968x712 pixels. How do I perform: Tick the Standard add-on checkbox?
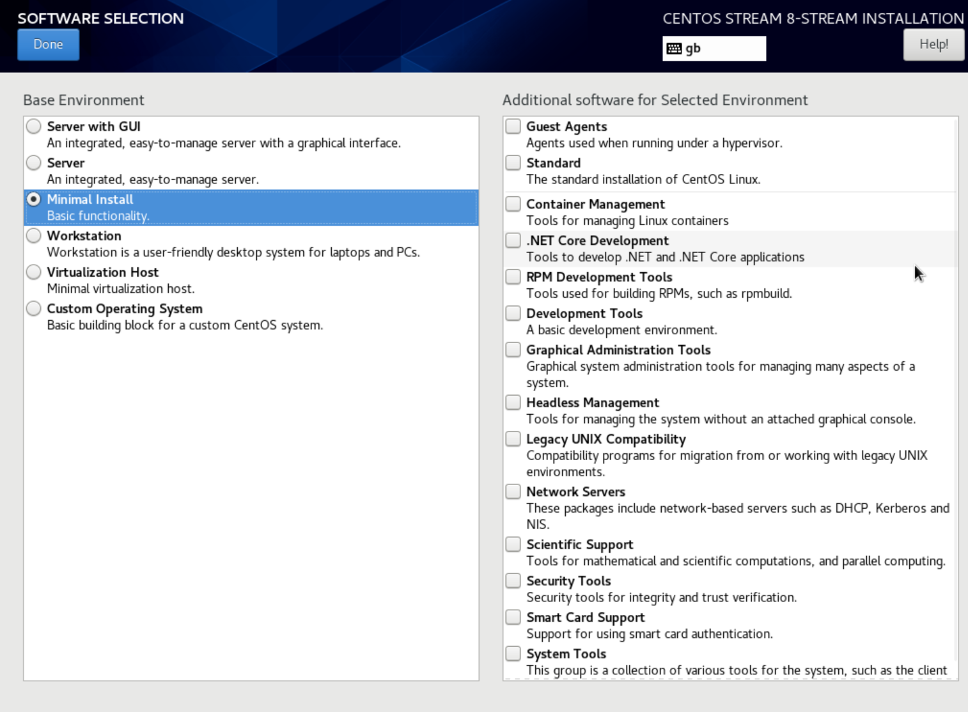point(513,162)
